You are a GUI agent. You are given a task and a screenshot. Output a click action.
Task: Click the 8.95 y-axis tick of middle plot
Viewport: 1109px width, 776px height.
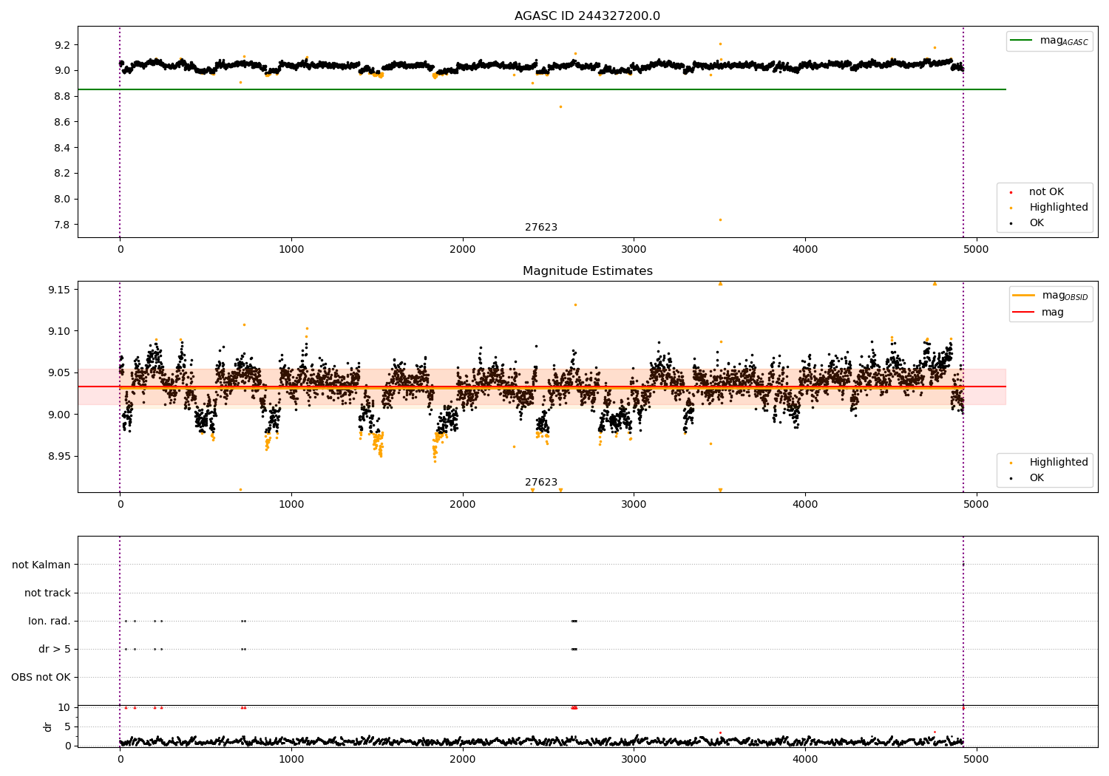point(59,457)
